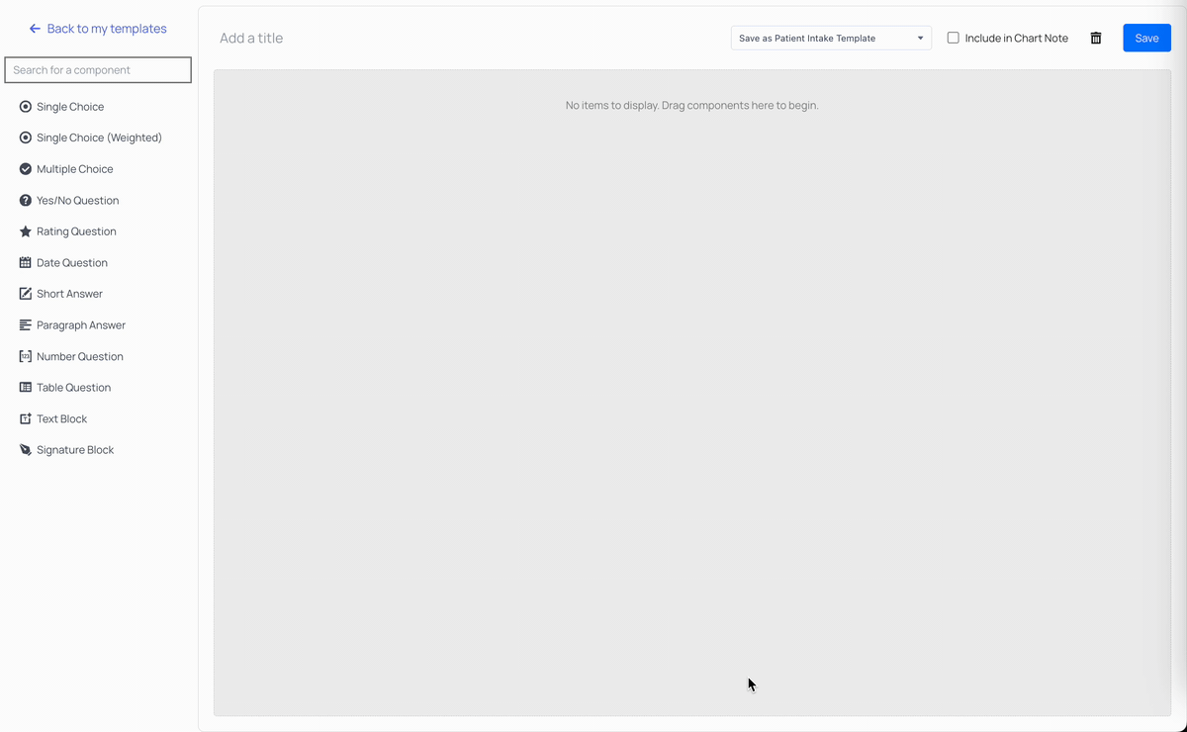The width and height of the screenshot is (1187, 732).
Task: Select the Date Question label
Action: pyautogui.click(x=72, y=262)
